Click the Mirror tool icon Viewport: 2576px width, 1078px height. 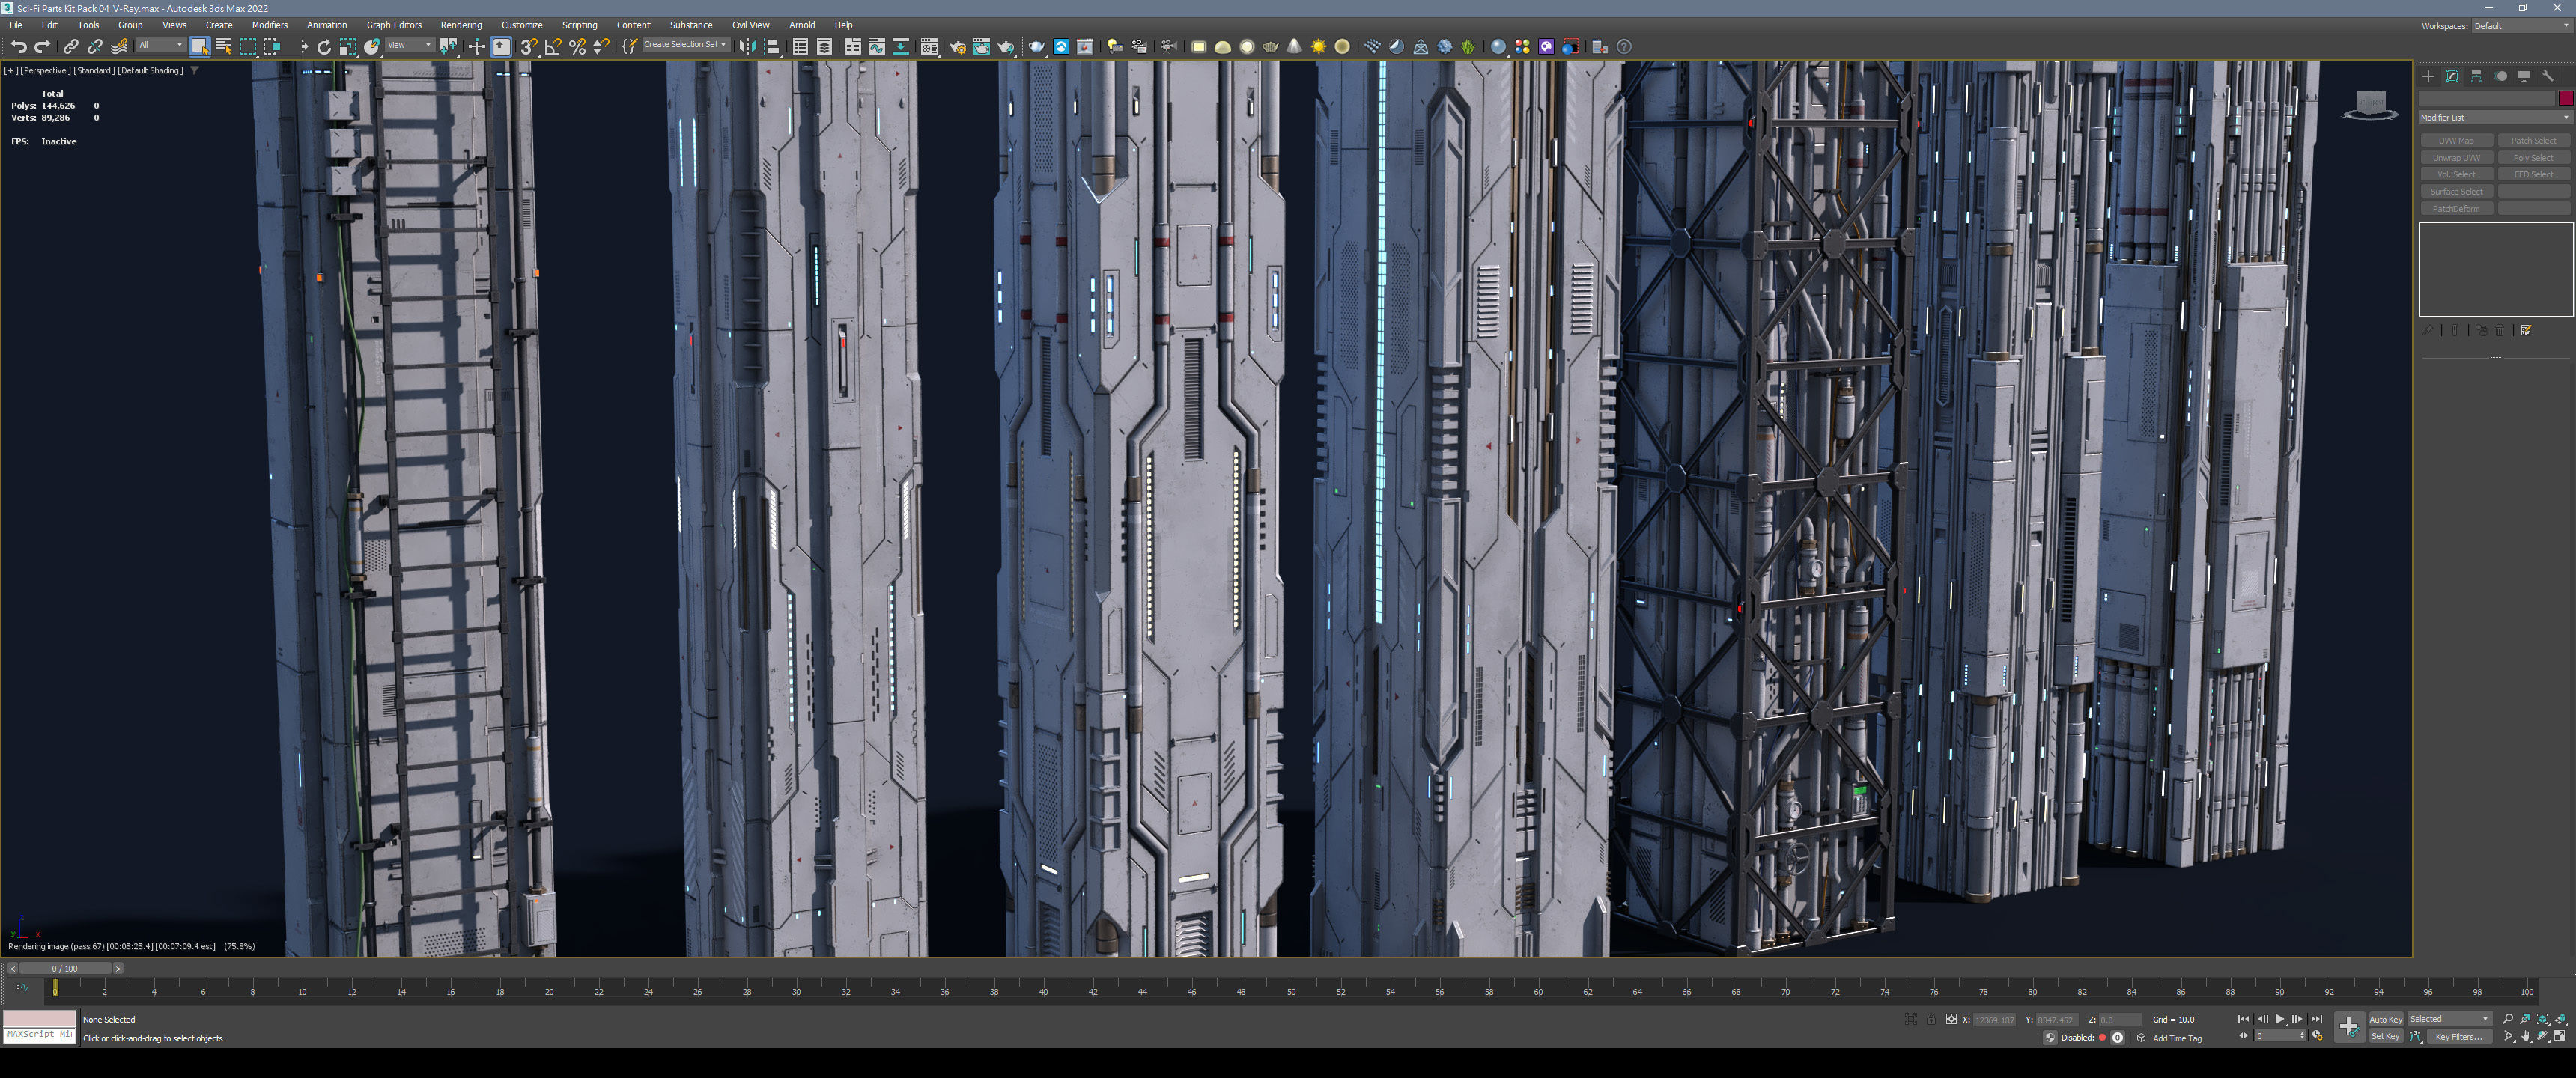point(747,46)
